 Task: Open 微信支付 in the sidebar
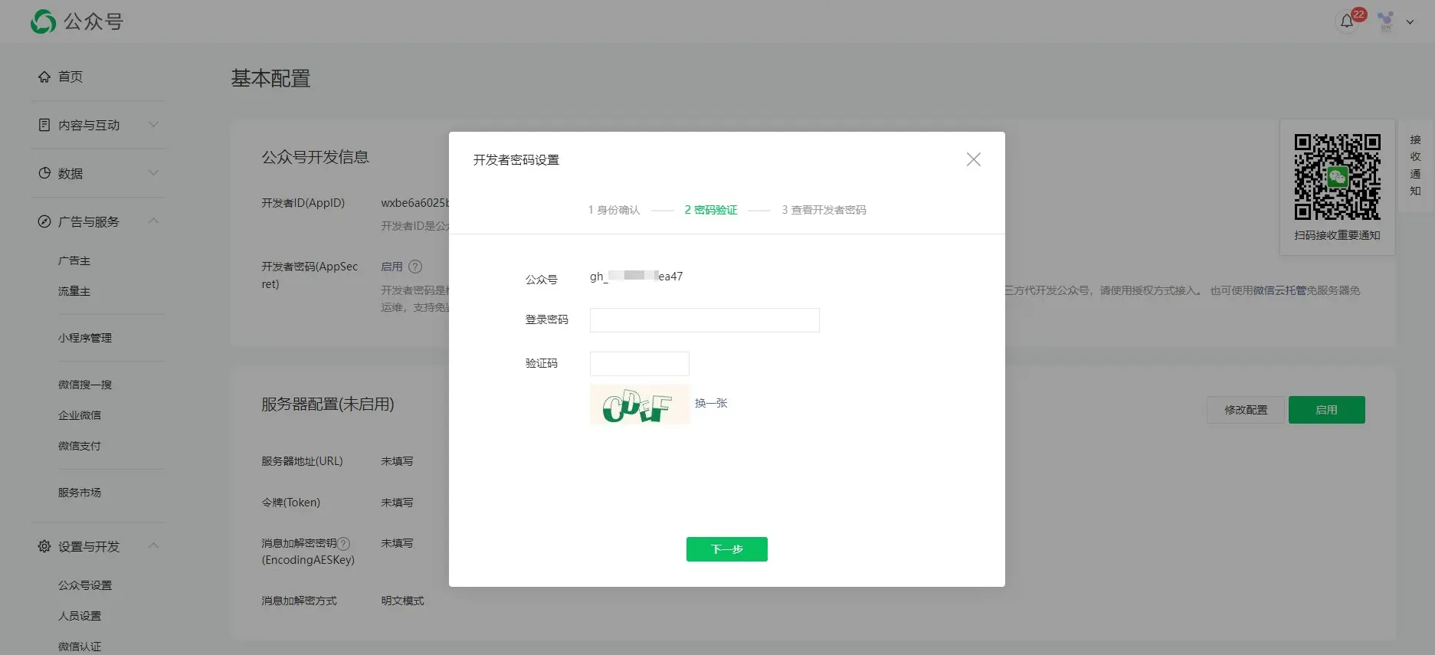[x=80, y=446]
